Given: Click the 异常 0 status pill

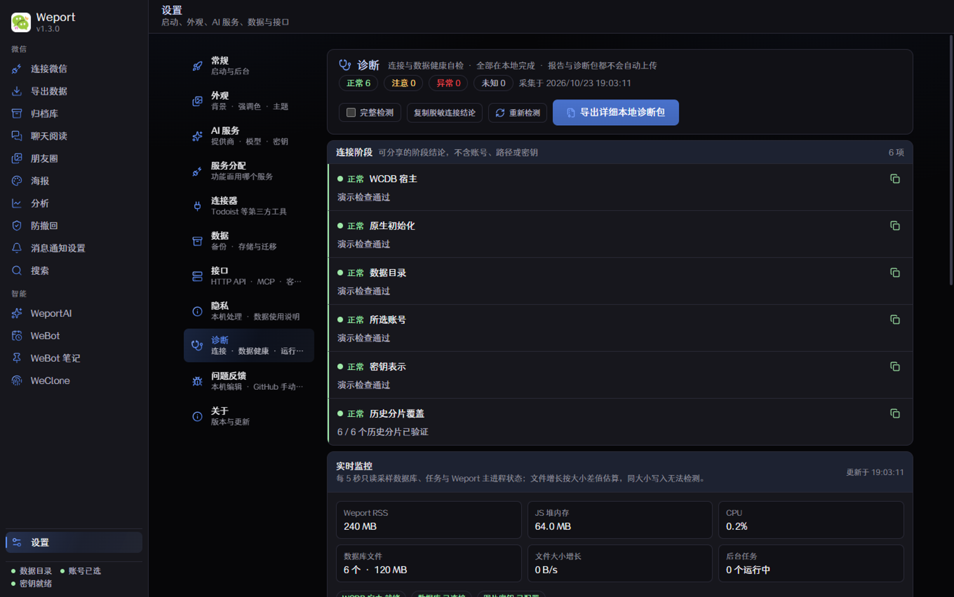Looking at the screenshot, I should [x=448, y=83].
